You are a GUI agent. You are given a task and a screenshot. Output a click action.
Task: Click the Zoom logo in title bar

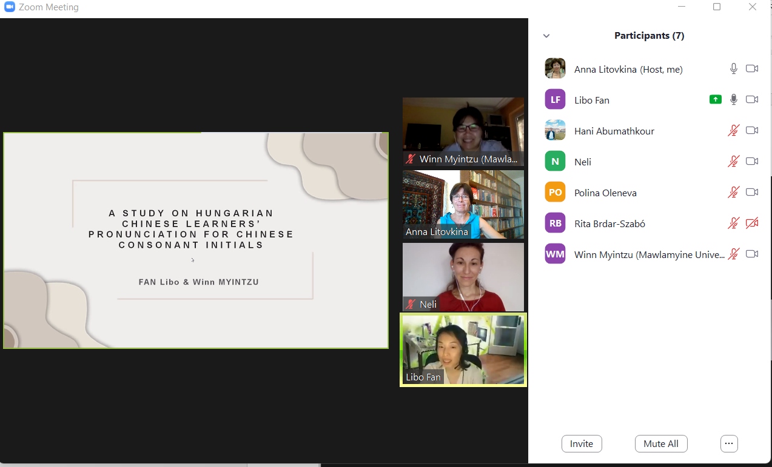click(10, 7)
